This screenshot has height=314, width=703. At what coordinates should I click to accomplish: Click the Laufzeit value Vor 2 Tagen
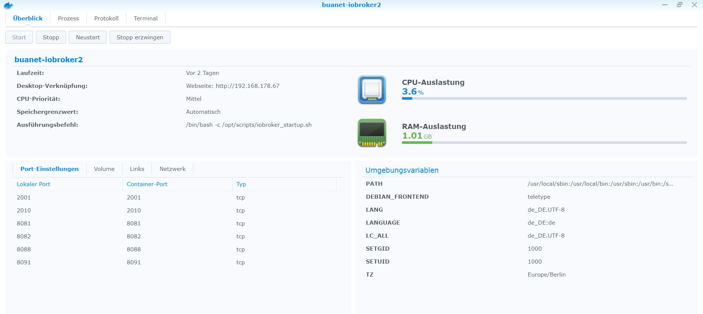pyautogui.click(x=202, y=73)
